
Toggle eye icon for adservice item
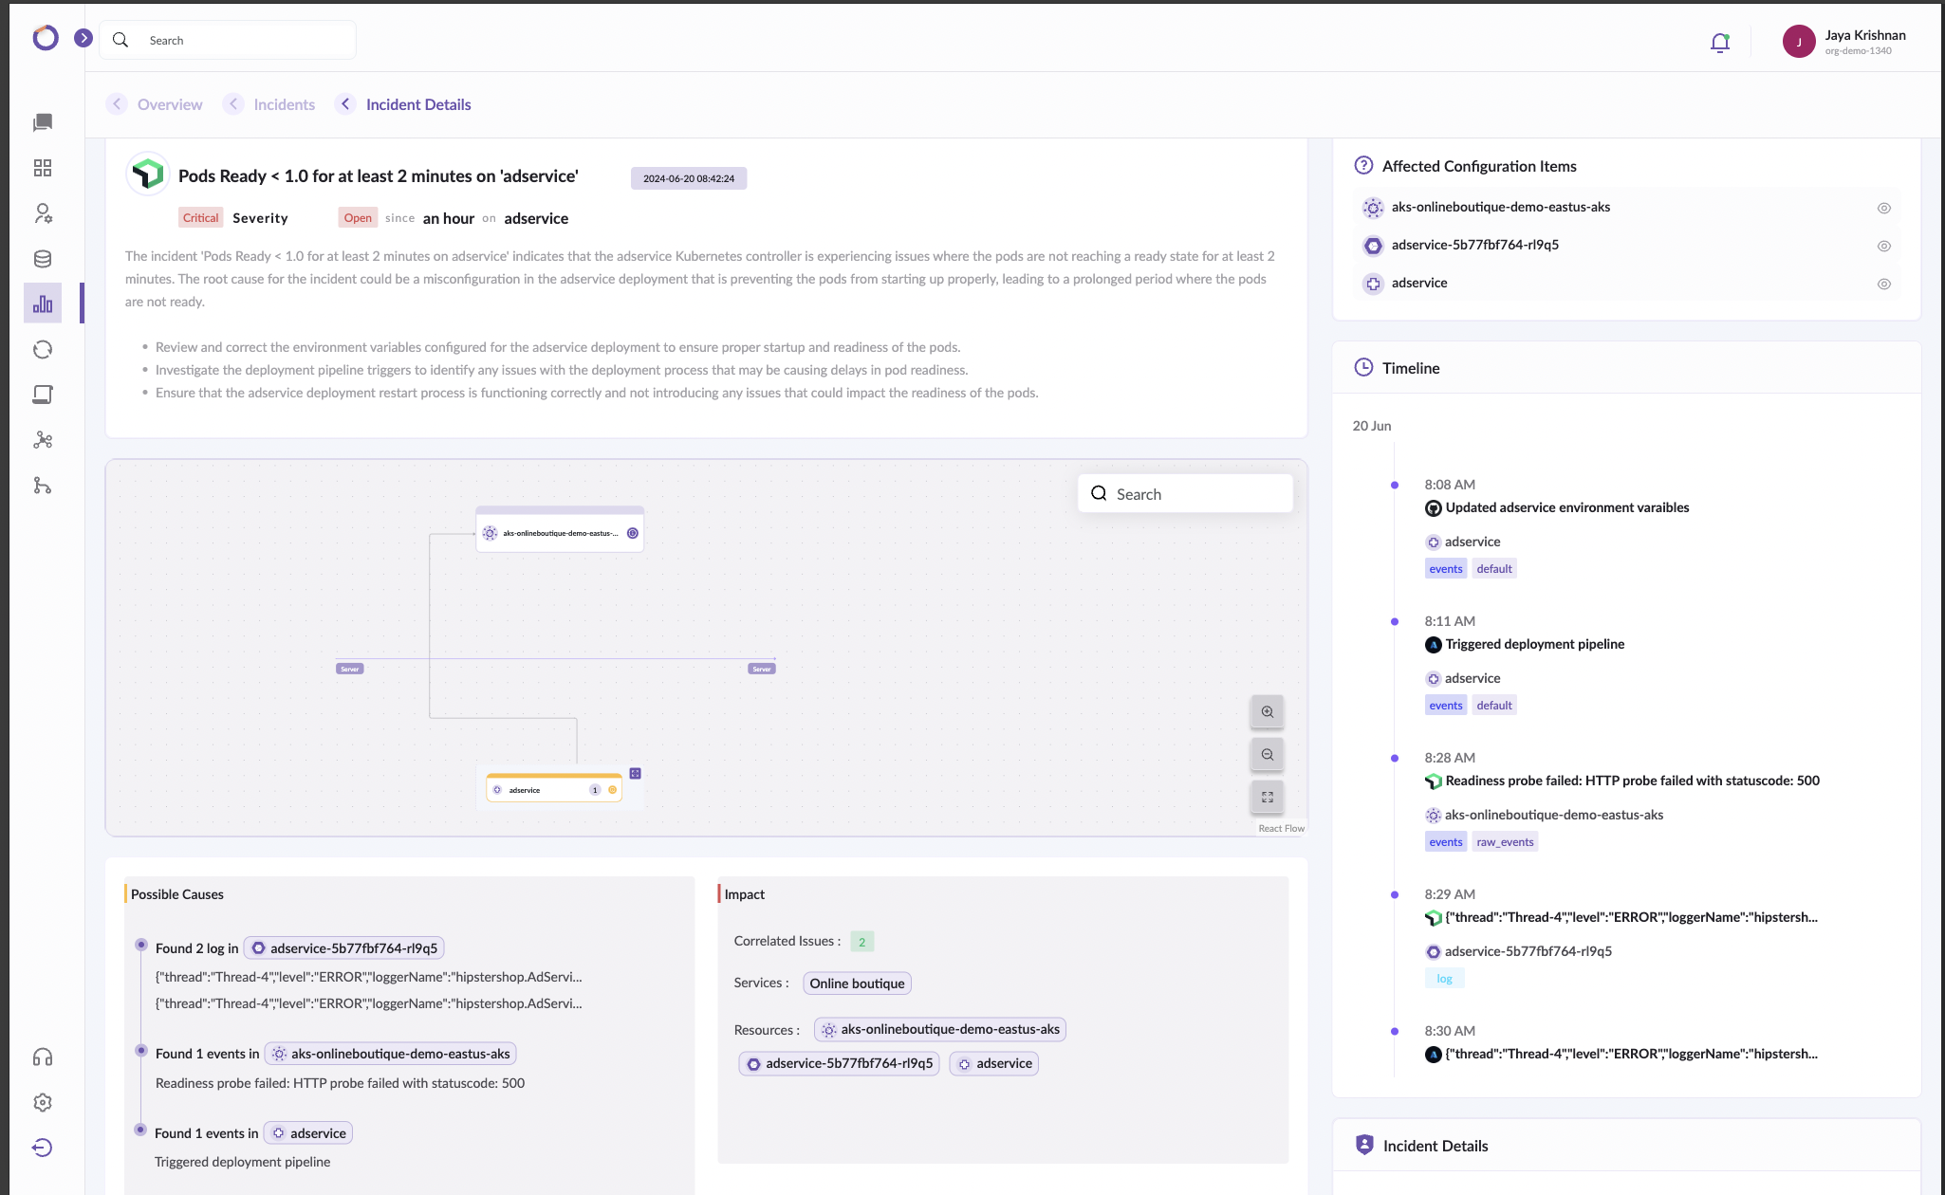(1883, 284)
